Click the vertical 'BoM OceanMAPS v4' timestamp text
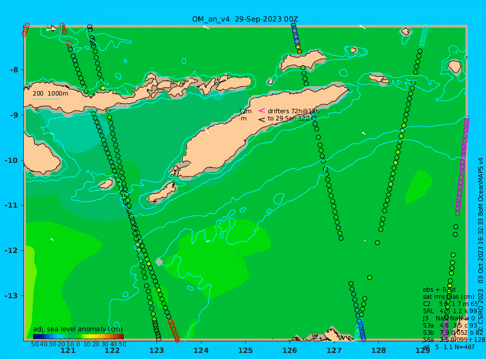Viewport: 486px width, 359px height. point(480,220)
